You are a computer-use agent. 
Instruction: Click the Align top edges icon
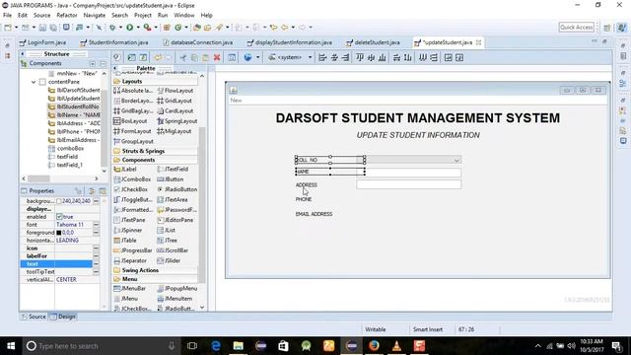(x=360, y=57)
